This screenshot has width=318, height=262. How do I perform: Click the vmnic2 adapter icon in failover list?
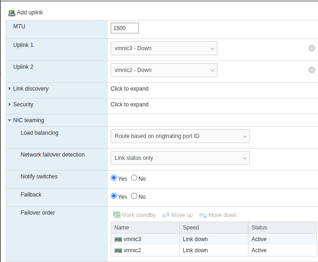click(x=118, y=250)
